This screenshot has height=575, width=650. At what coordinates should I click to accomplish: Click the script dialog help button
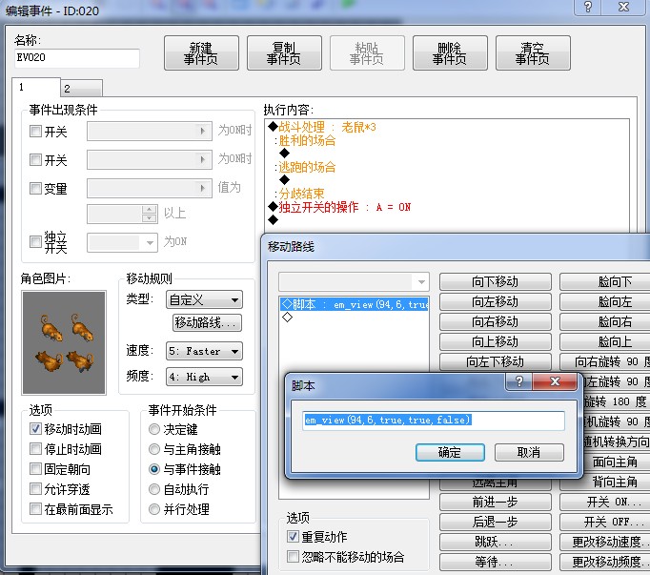click(519, 381)
